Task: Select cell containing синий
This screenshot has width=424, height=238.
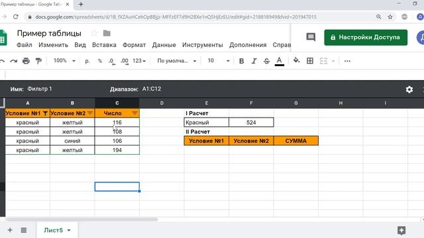Action: pos(72,141)
